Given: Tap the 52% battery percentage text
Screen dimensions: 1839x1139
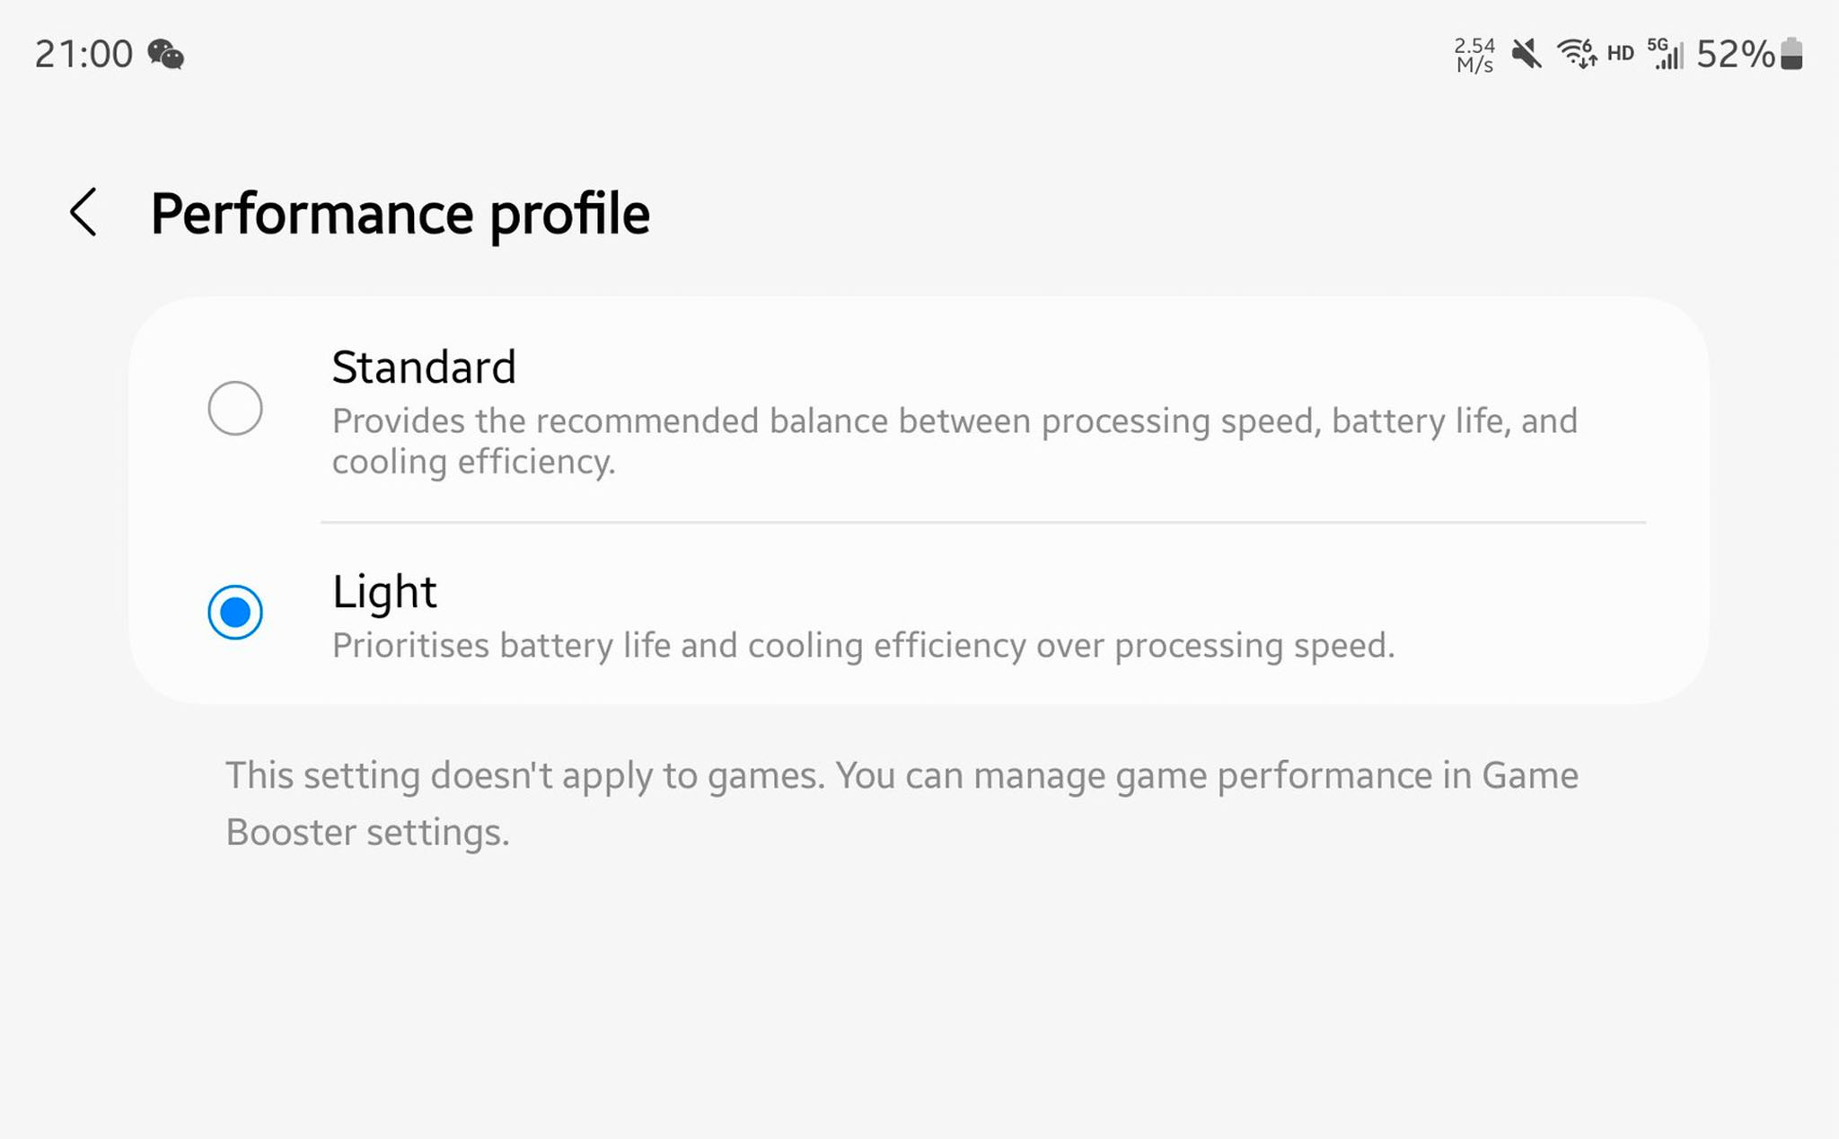Looking at the screenshot, I should [1735, 55].
